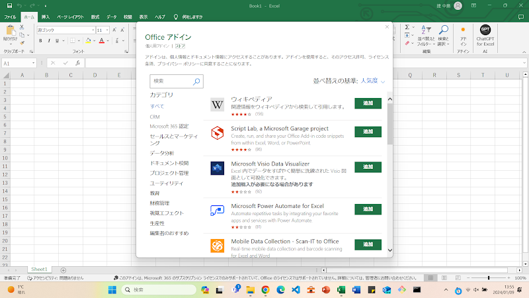Click the Insert Function fx icon

[77, 63]
